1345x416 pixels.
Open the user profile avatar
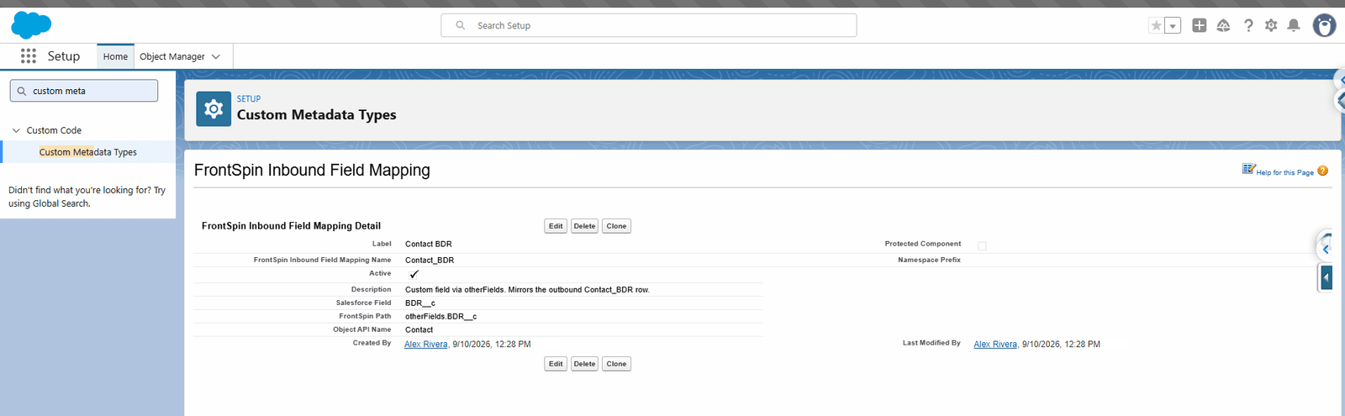click(x=1324, y=25)
